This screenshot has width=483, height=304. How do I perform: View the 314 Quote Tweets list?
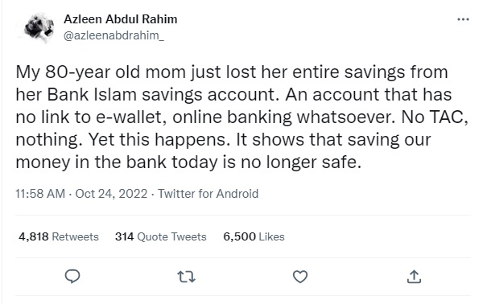(x=160, y=236)
